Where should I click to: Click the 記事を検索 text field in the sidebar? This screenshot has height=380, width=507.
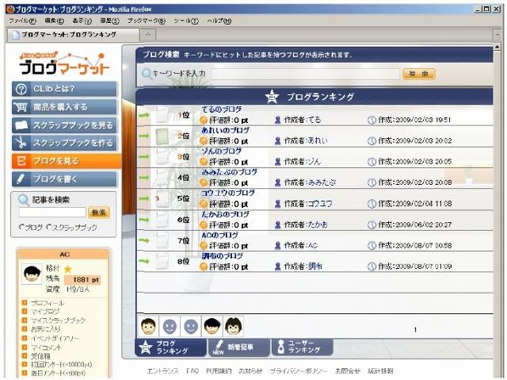tap(52, 213)
